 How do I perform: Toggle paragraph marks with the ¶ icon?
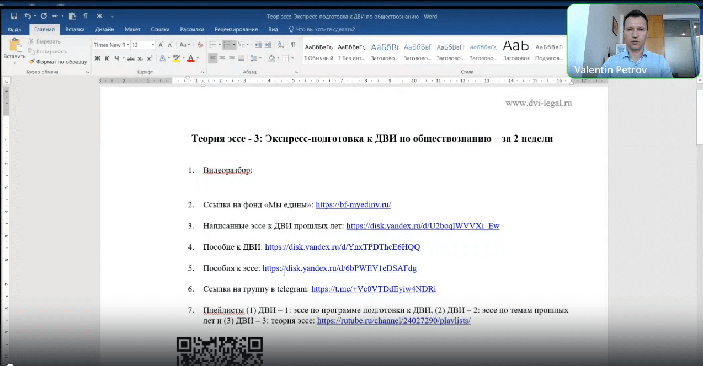tap(293, 45)
